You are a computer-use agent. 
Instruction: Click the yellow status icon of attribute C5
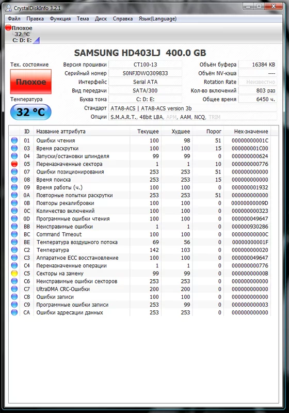point(14,273)
